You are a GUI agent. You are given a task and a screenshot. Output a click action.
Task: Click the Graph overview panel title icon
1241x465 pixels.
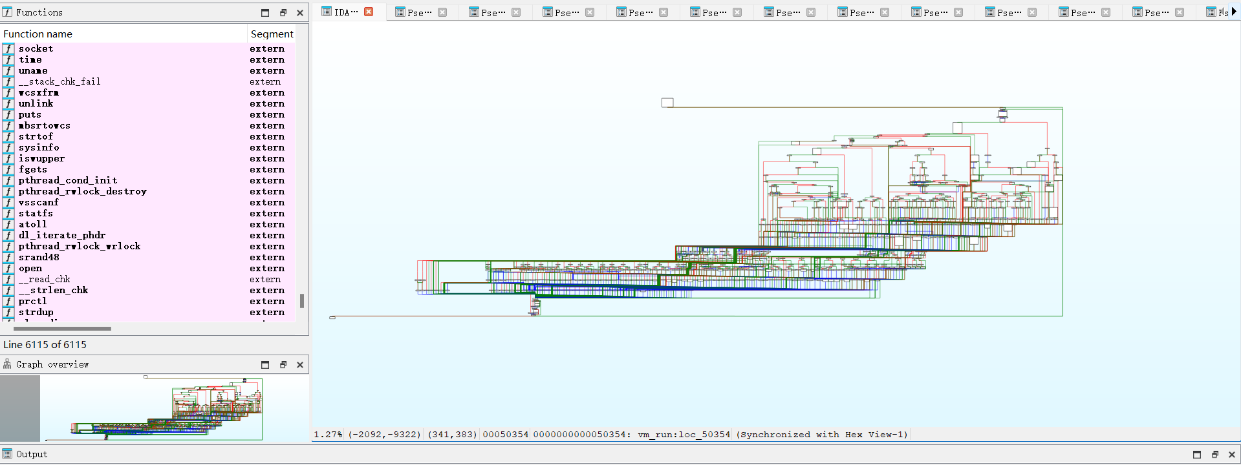(x=7, y=364)
